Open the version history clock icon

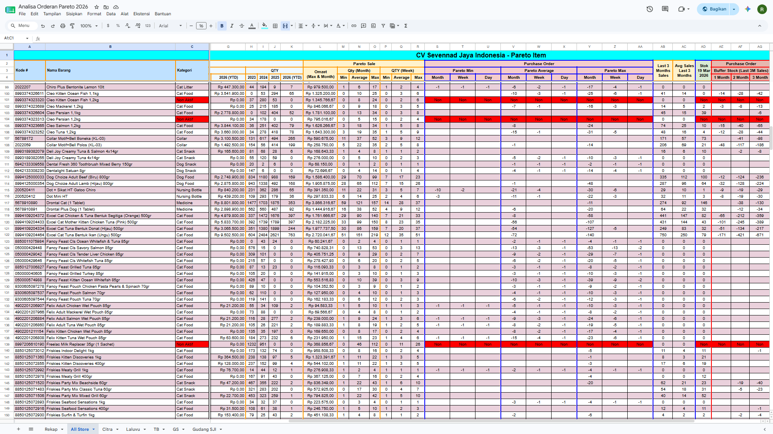pyautogui.click(x=650, y=9)
